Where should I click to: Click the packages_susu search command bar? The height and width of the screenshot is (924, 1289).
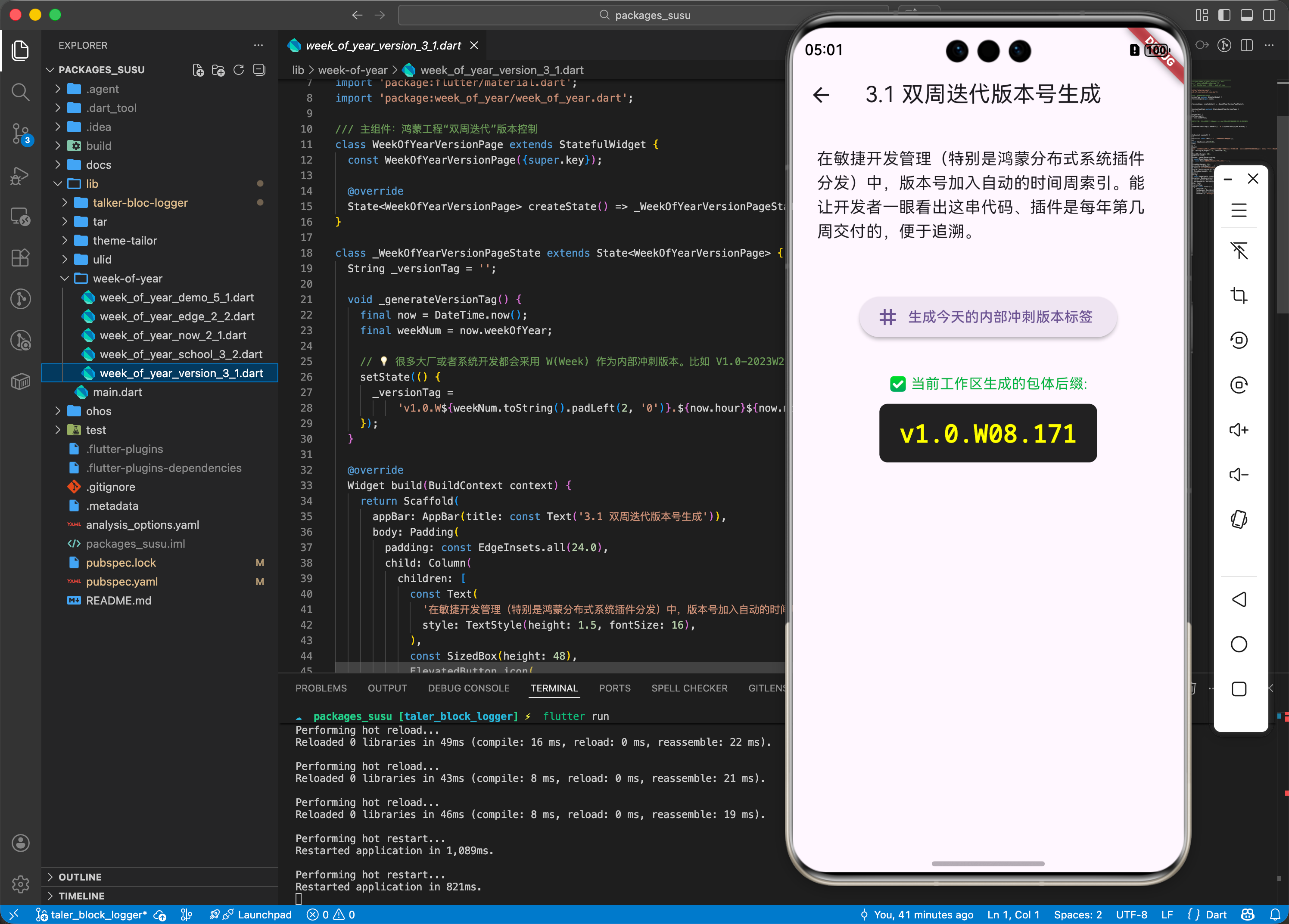pos(644,16)
